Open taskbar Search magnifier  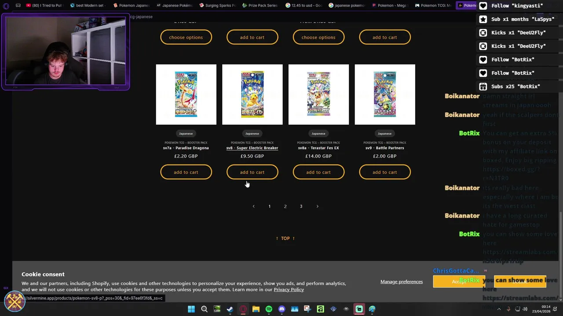[204, 309]
